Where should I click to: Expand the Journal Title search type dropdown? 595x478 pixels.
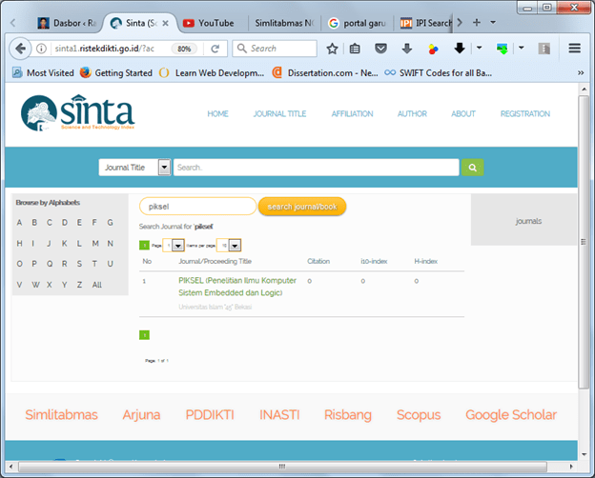pyautogui.click(x=164, y=168)
